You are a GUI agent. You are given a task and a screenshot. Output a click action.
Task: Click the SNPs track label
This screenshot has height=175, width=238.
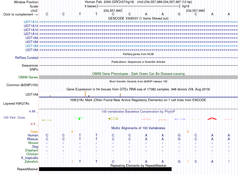[x=34, y=69]
